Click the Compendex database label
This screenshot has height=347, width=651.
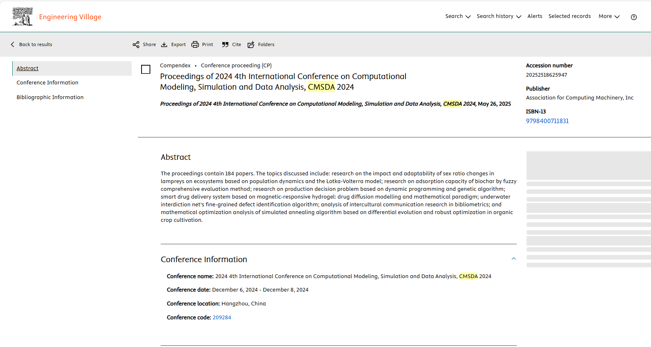175,66
